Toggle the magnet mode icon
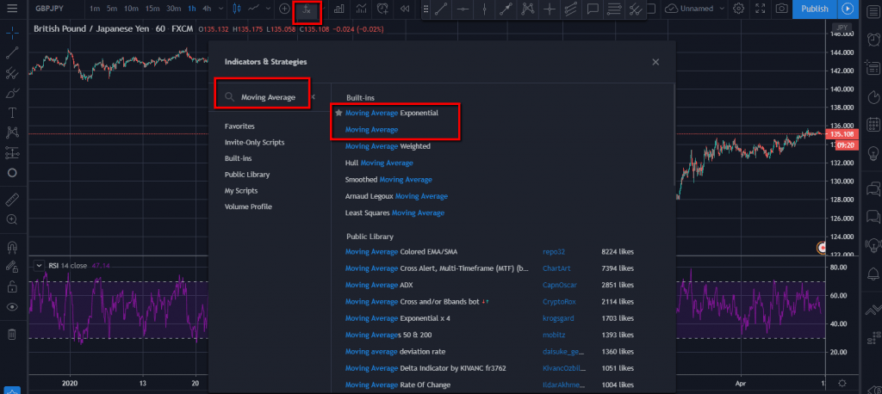882x394 pixels. click(x=12, y=246)
